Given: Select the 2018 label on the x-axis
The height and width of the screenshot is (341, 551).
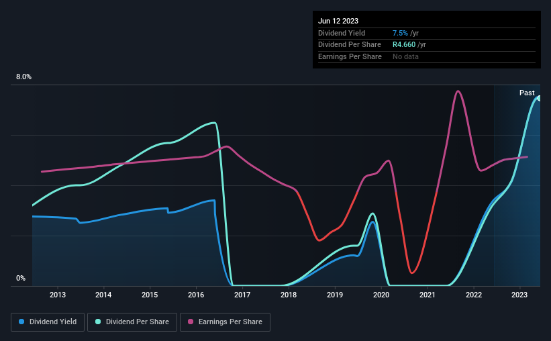Looking at the screenshot, I should tap(289, 295).
